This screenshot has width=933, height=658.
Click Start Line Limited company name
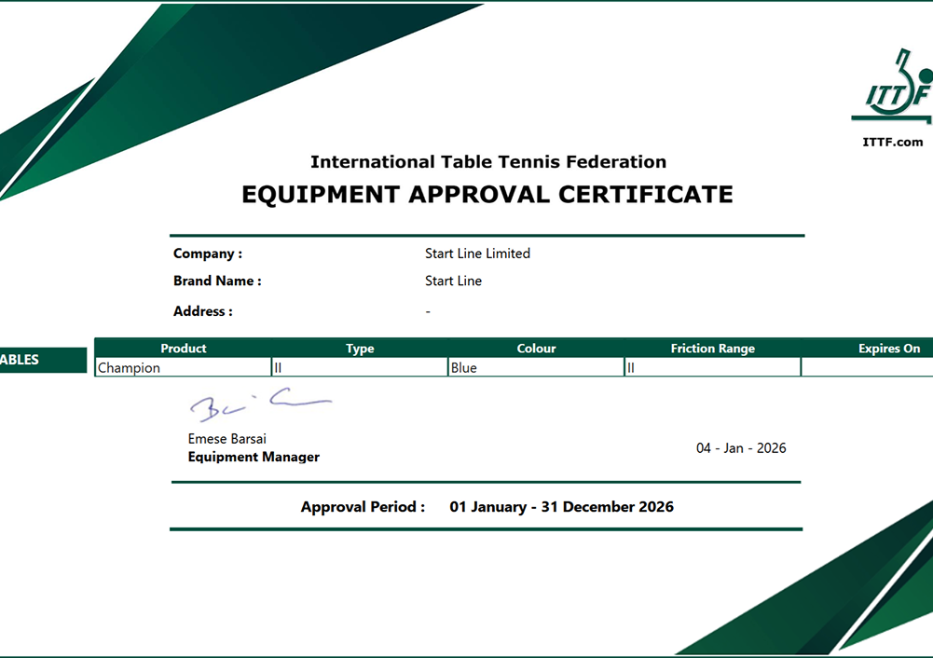[x=477, y=254]
